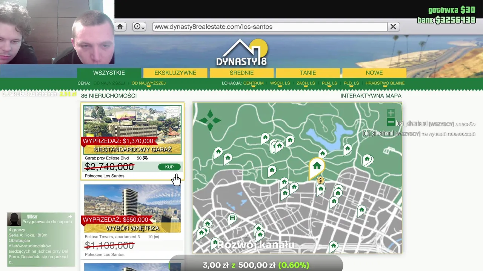Viewport: 483px width, 271px height.
Task: Zoom out the map with the minus icon
Action: pos(391,122)
